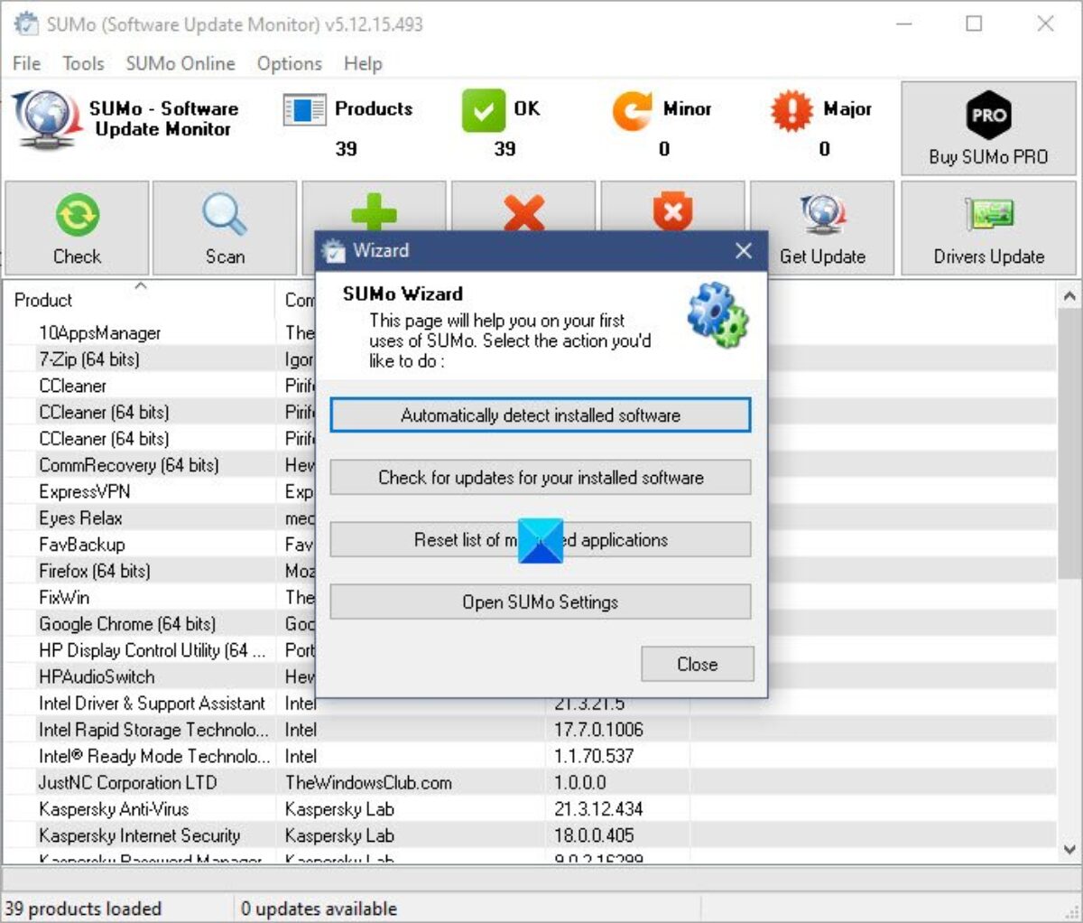
Task: Click the Check toolbar button
Action: [77, 228]
